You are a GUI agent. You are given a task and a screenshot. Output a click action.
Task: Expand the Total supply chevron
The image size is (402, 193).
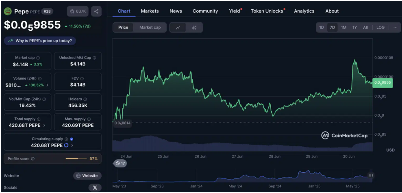pos(44,125)
